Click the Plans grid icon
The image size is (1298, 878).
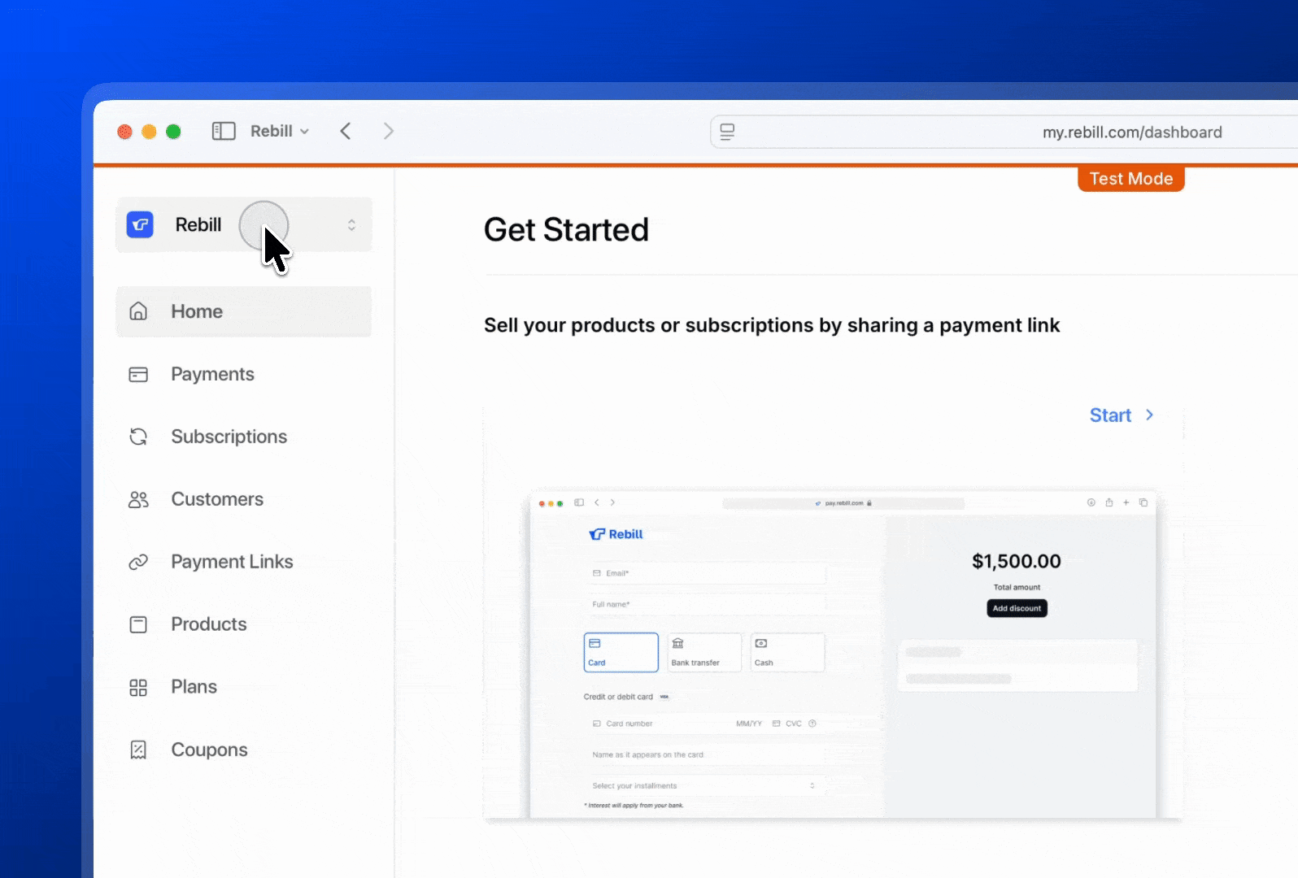tap(138, 688)
